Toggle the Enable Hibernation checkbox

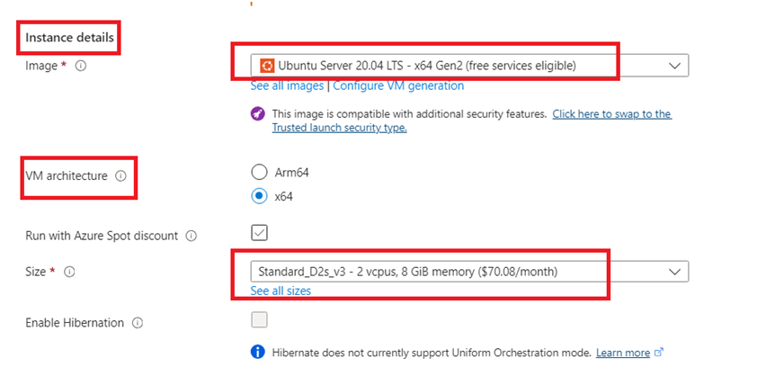(259, 319)
